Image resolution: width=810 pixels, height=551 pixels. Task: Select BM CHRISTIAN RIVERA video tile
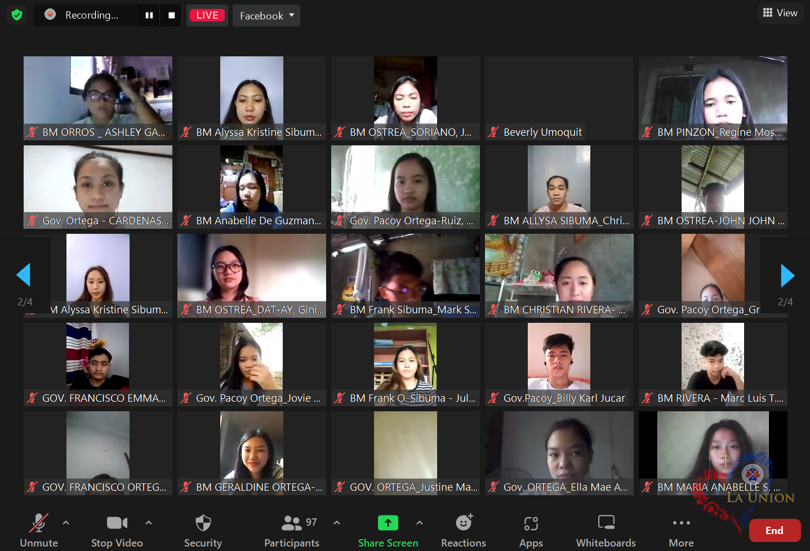559,275
